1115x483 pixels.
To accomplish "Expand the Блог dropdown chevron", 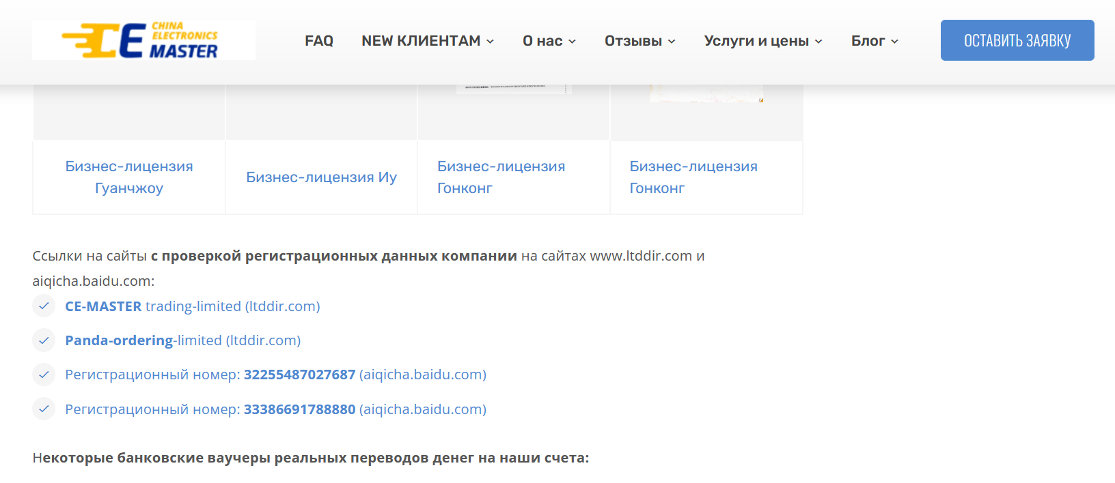I will [894, 42].
